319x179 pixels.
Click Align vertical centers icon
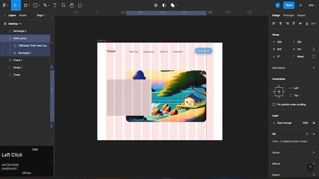coord(300,23)
